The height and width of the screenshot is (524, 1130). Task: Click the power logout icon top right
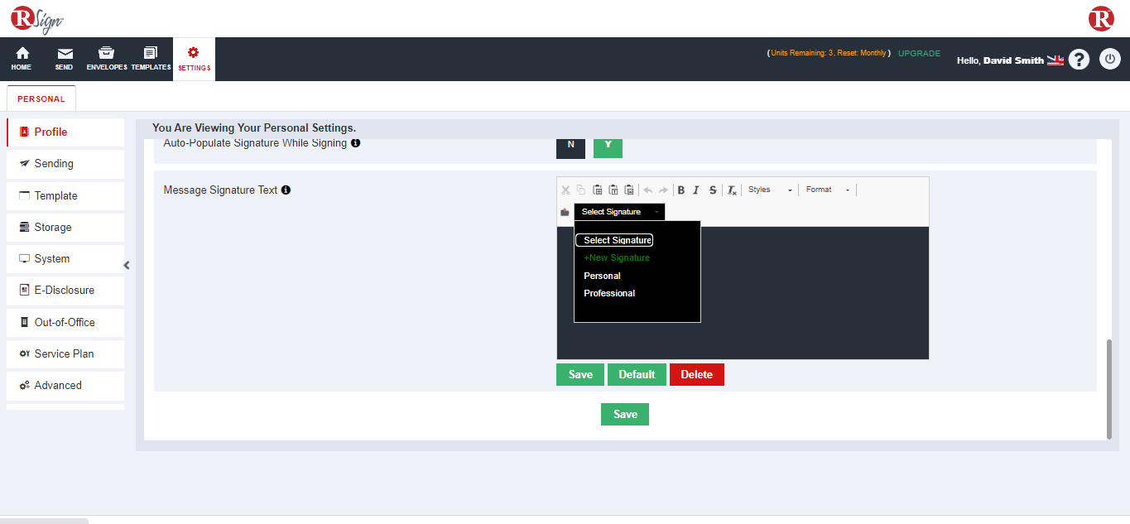click(x=1109, y=59)
